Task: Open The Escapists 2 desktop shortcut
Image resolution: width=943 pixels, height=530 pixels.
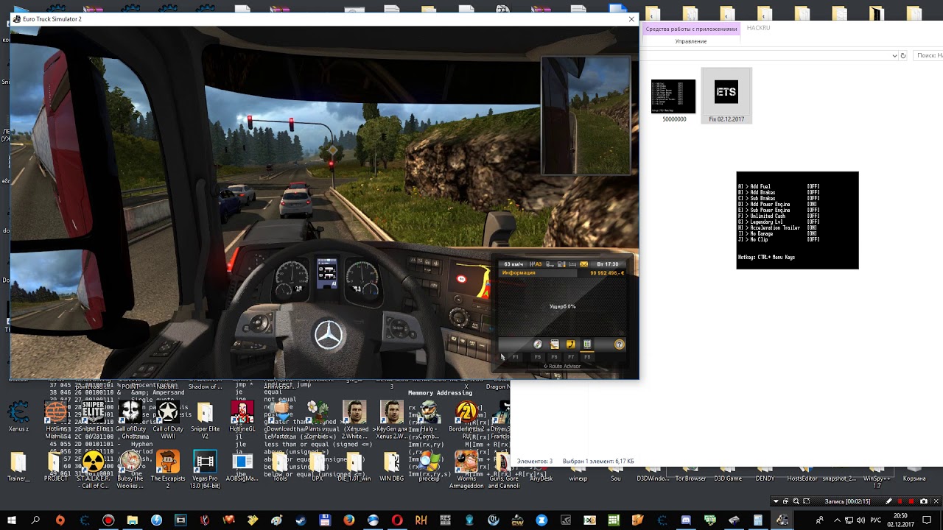Action: click(x=168, y=469)
